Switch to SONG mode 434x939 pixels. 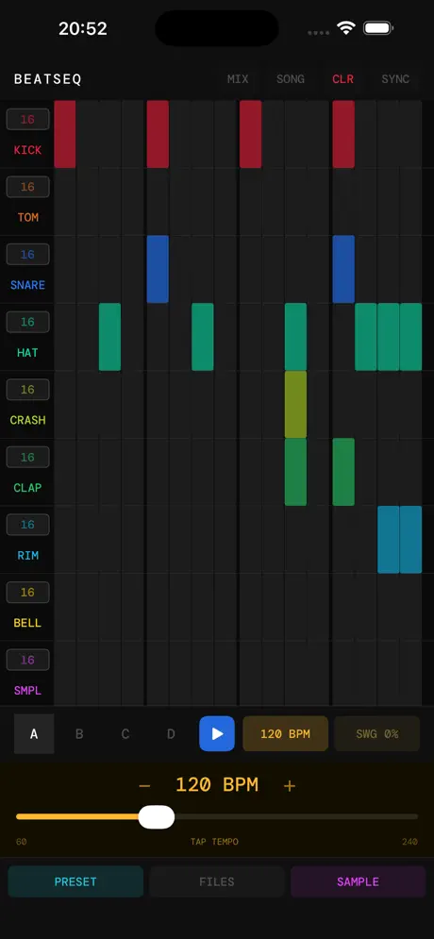[x=291, y=79]
